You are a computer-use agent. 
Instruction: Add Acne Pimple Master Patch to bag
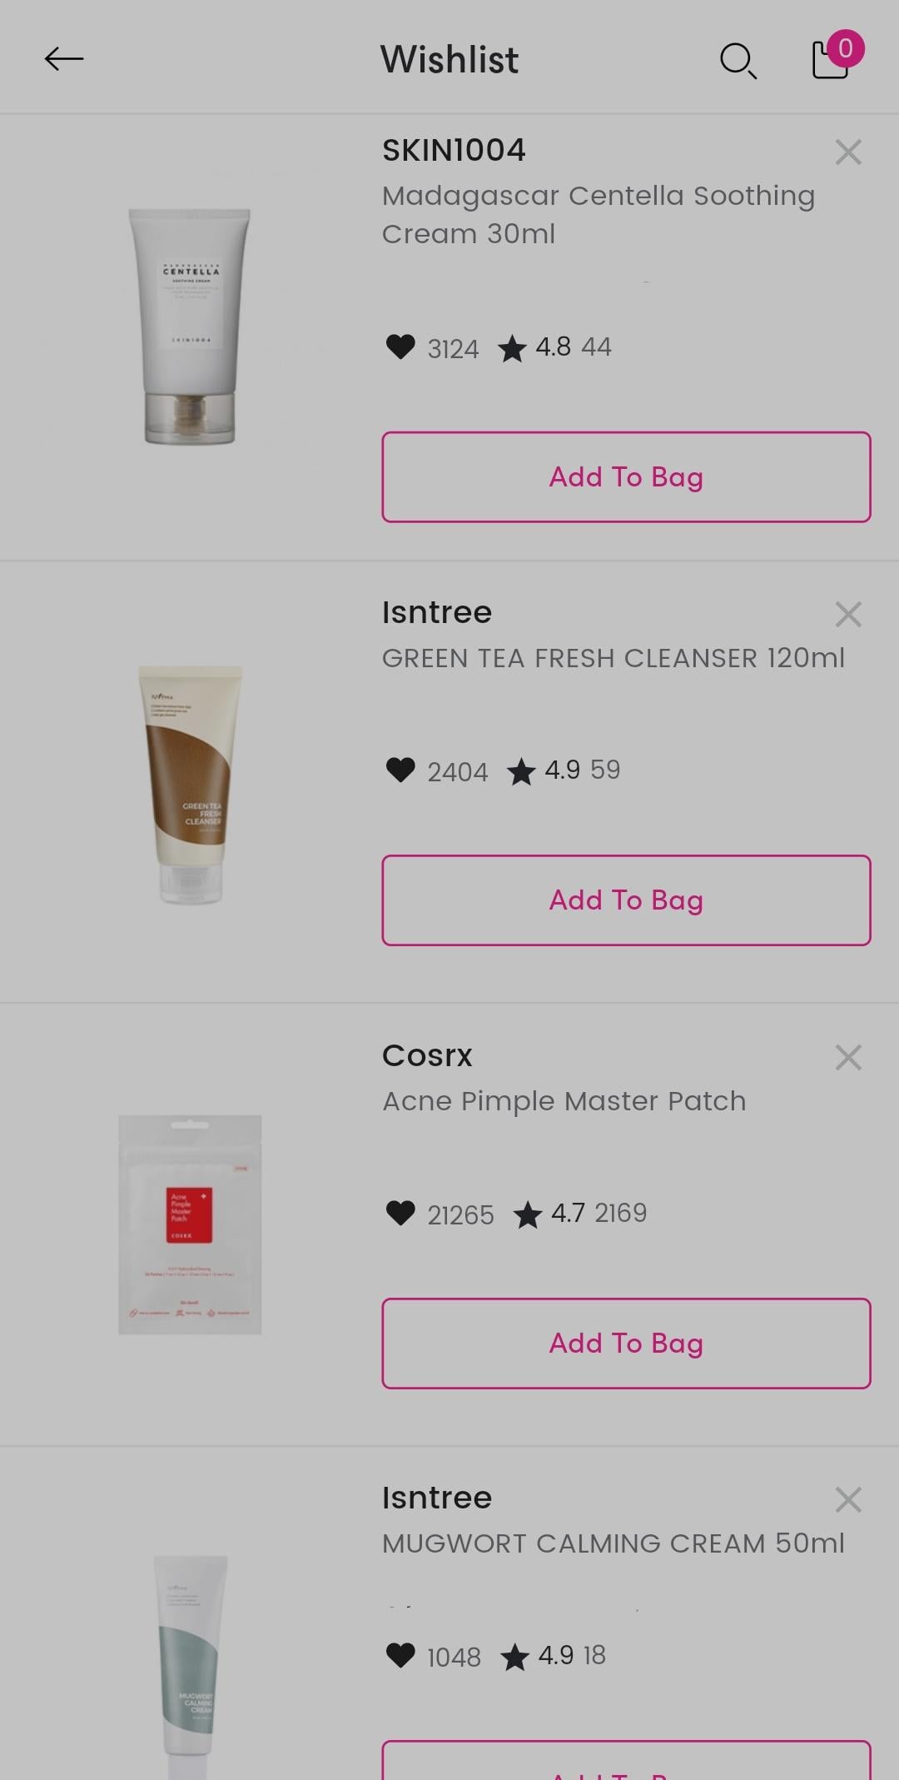[626, 1344]
